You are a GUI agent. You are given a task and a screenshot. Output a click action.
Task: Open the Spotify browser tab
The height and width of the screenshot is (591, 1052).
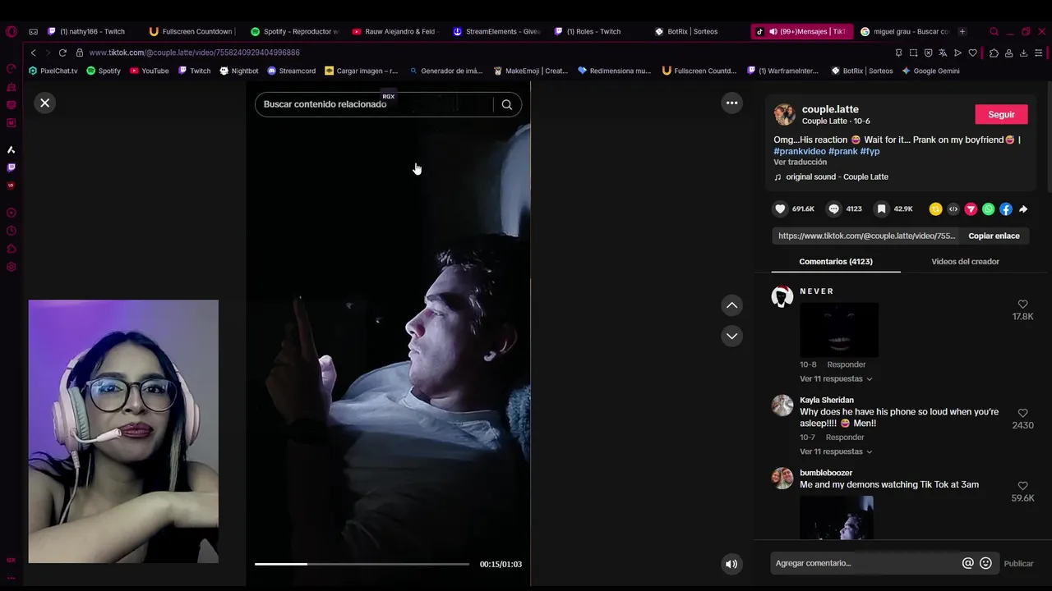pyautogui.click(x=294, y=31)
